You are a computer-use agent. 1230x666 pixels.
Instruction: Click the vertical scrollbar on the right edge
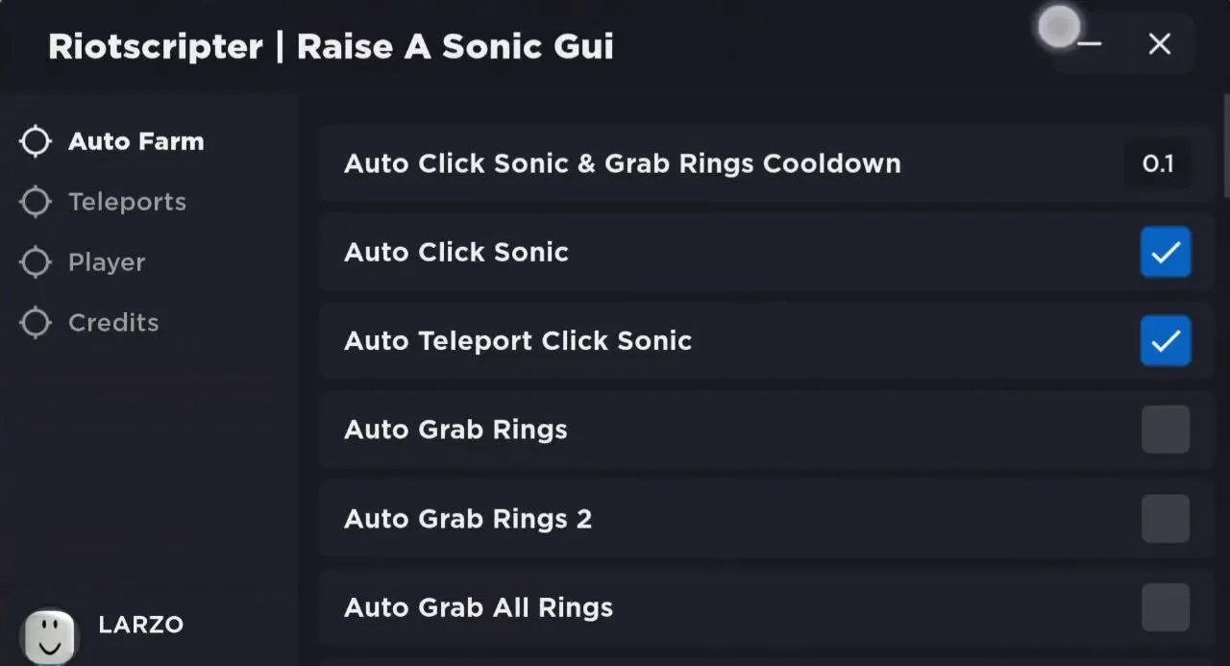(x=1226, y=144)
